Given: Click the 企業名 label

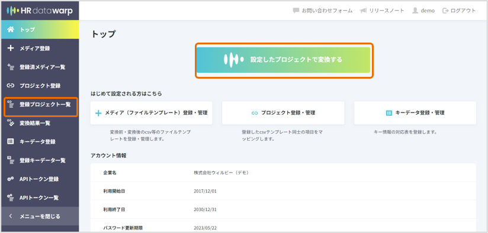Looking at the screenshot, I should coord(110,173).
